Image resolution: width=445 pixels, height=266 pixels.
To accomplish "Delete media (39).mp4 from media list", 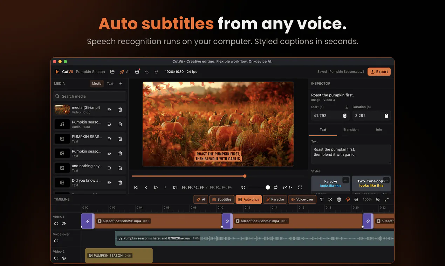I will point(120,110).
